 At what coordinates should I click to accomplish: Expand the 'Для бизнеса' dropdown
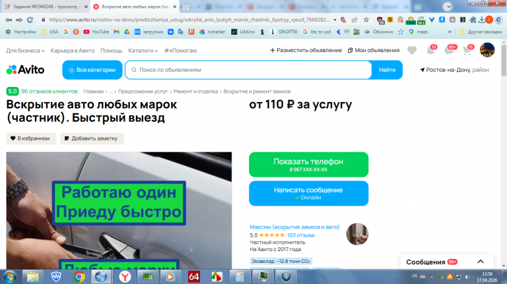(25, 51)
